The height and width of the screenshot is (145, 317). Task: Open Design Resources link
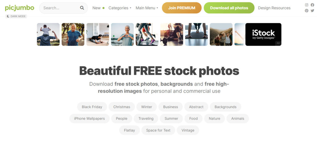tap(274, 8)
